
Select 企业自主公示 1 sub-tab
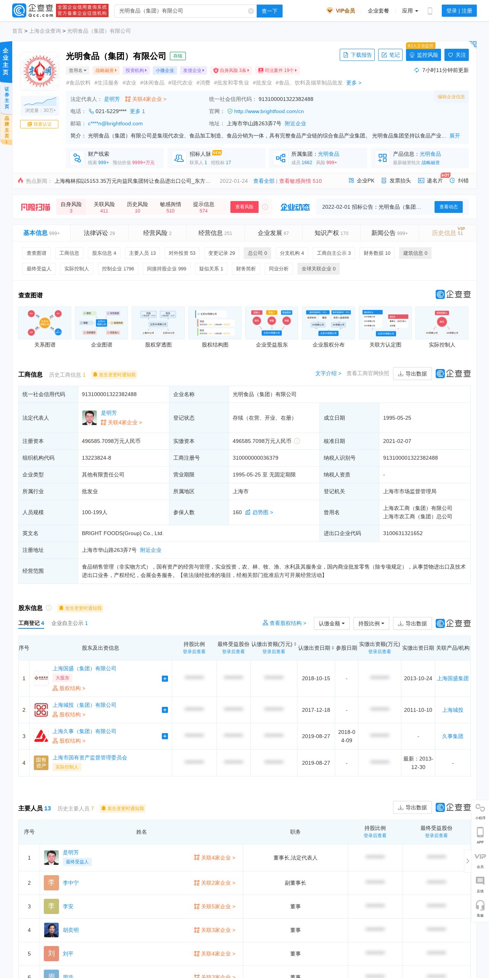pos(70,623)
